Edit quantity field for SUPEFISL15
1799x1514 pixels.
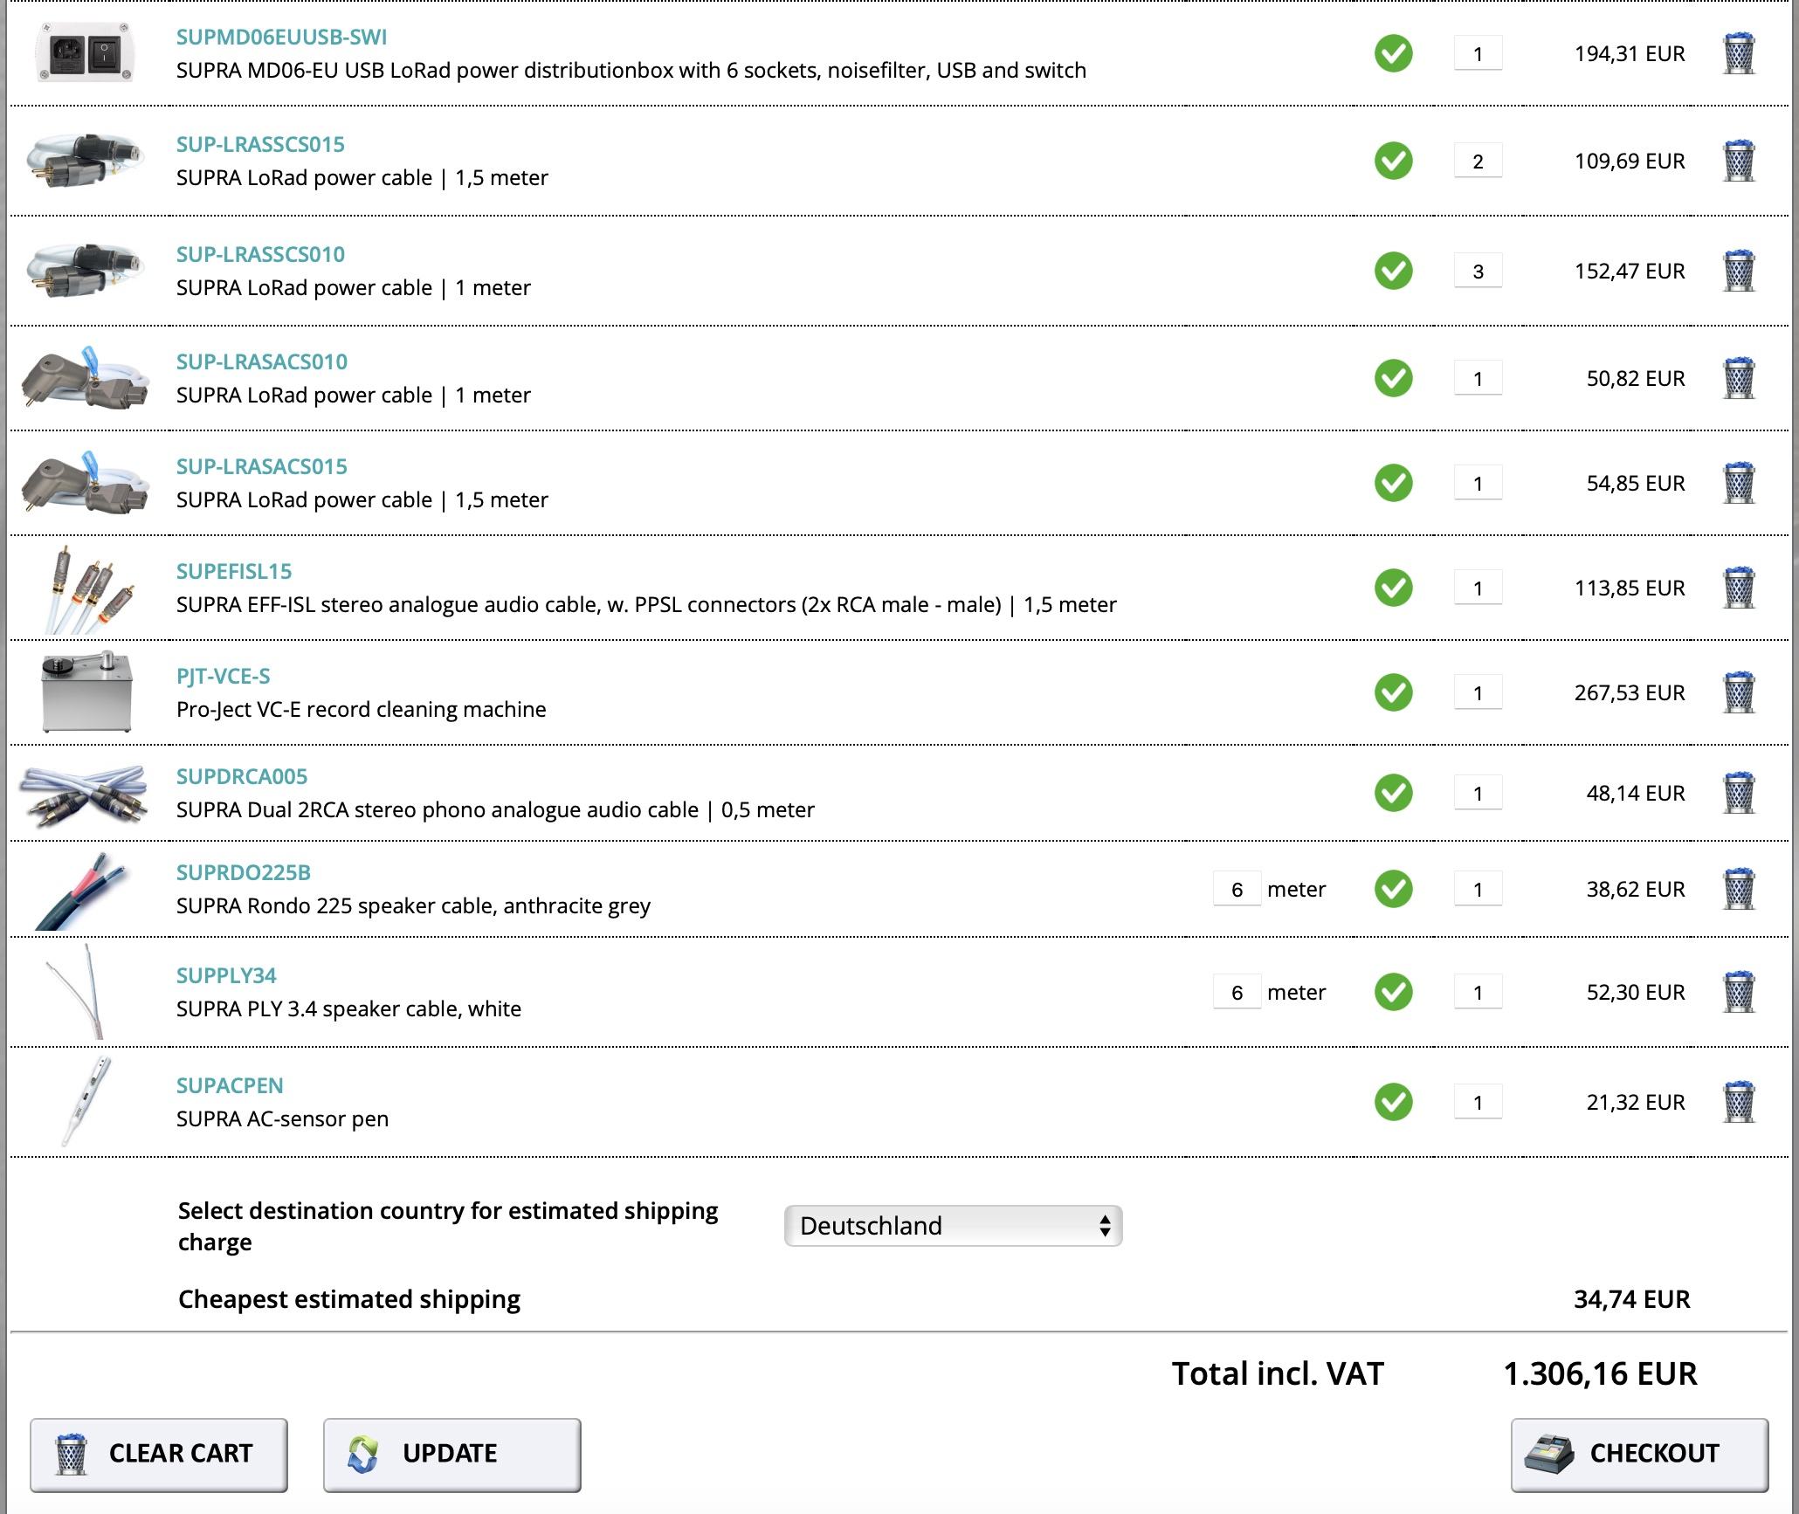(1478, 588)
